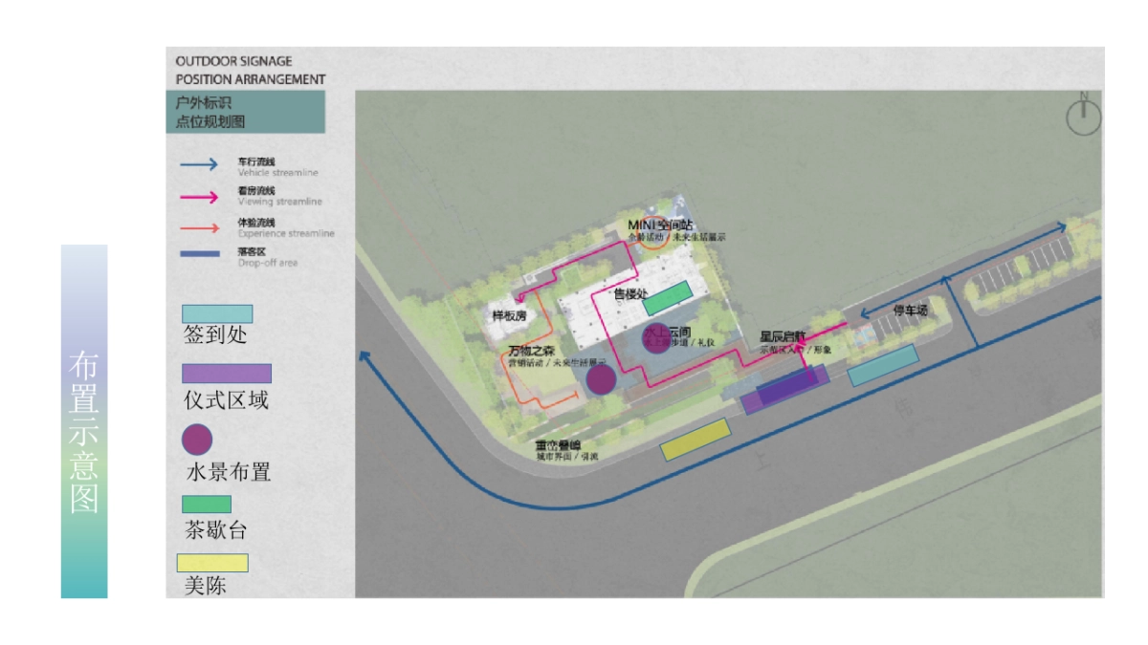Viewport: 1148px width, 645px height.
Task: Click the yellow 美陈 rectangle on map
Action: 695,440
